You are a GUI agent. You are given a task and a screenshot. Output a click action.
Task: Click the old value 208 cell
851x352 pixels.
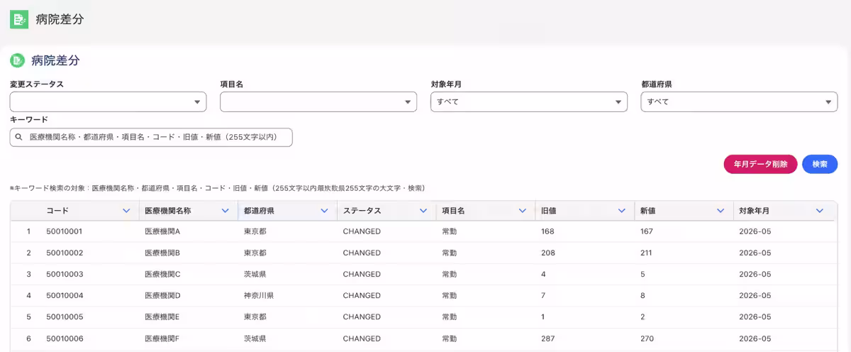[x=547, y=253]
